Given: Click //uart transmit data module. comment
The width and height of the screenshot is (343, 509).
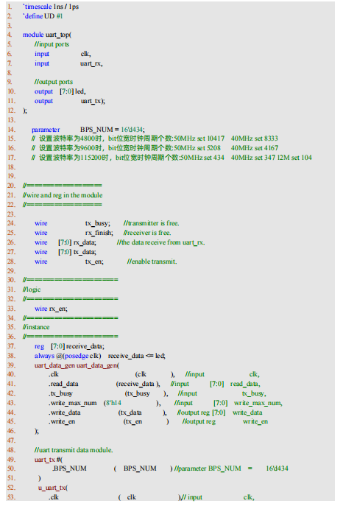Looking at the screenshot, I should pos(74,450).
